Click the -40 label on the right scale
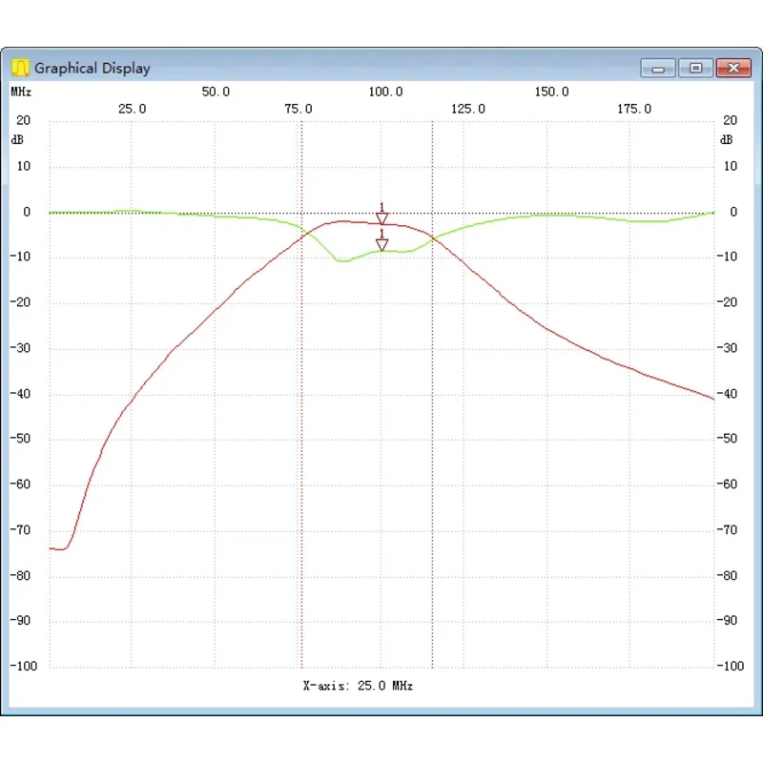The height and width of the screenshot is (763, 763). [x=729, y=393]
